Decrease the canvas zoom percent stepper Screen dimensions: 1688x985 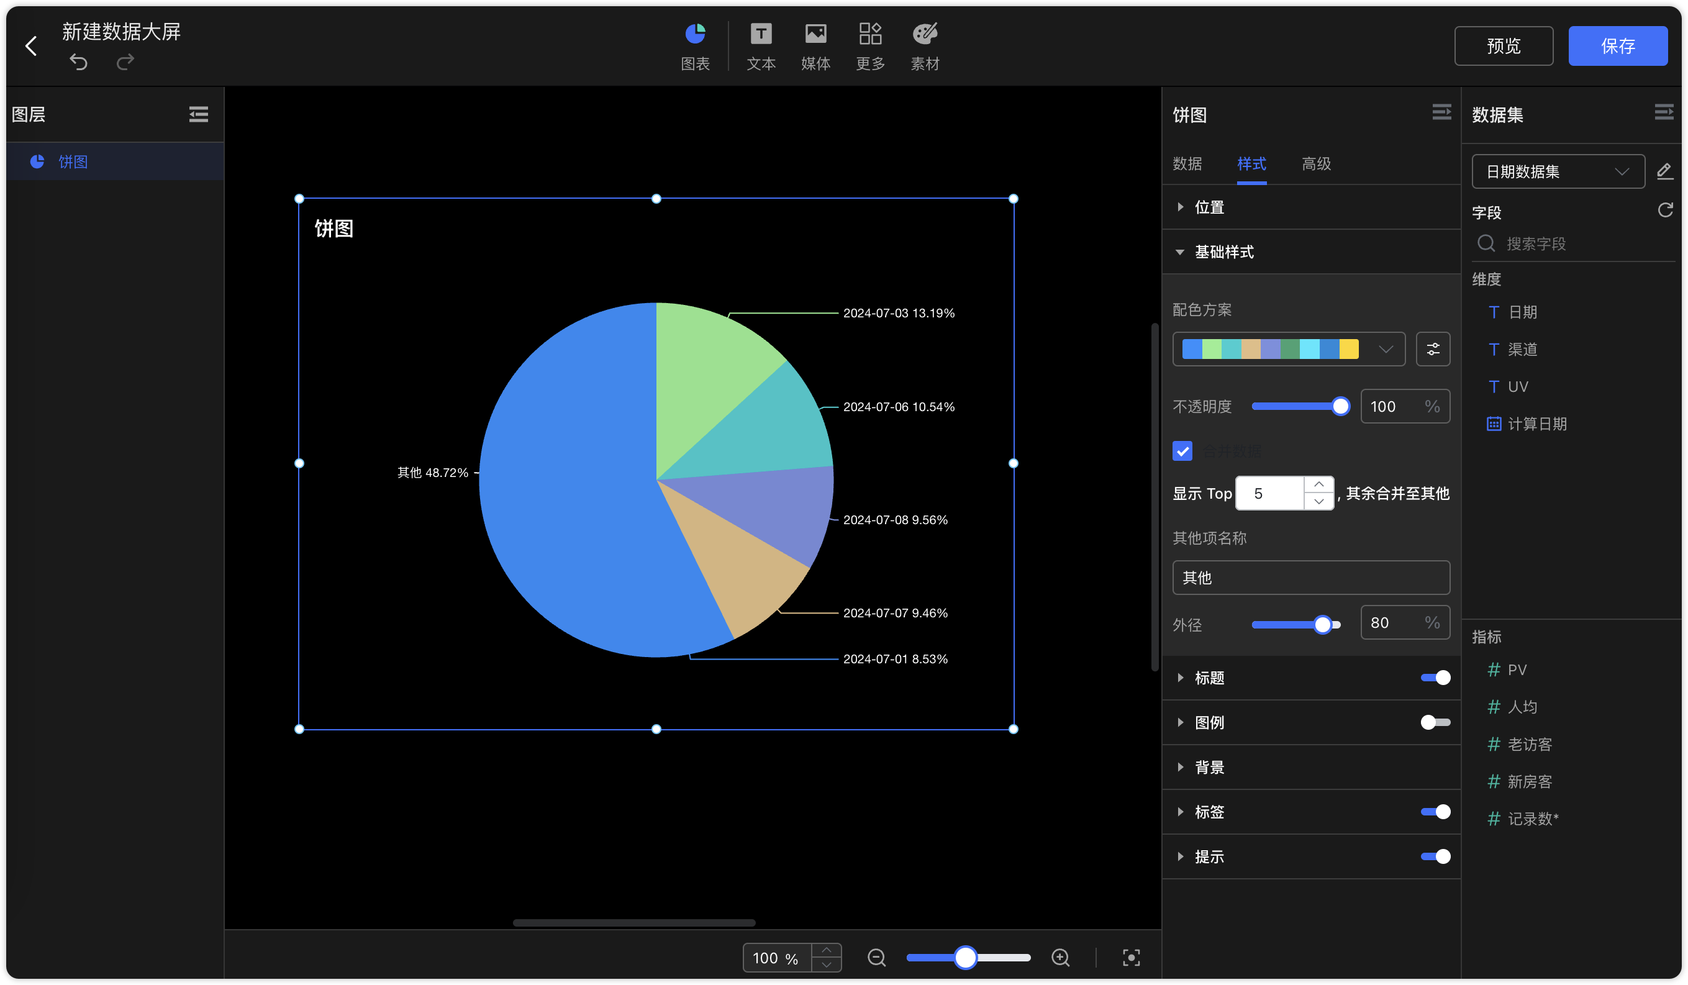pos(826,965)
